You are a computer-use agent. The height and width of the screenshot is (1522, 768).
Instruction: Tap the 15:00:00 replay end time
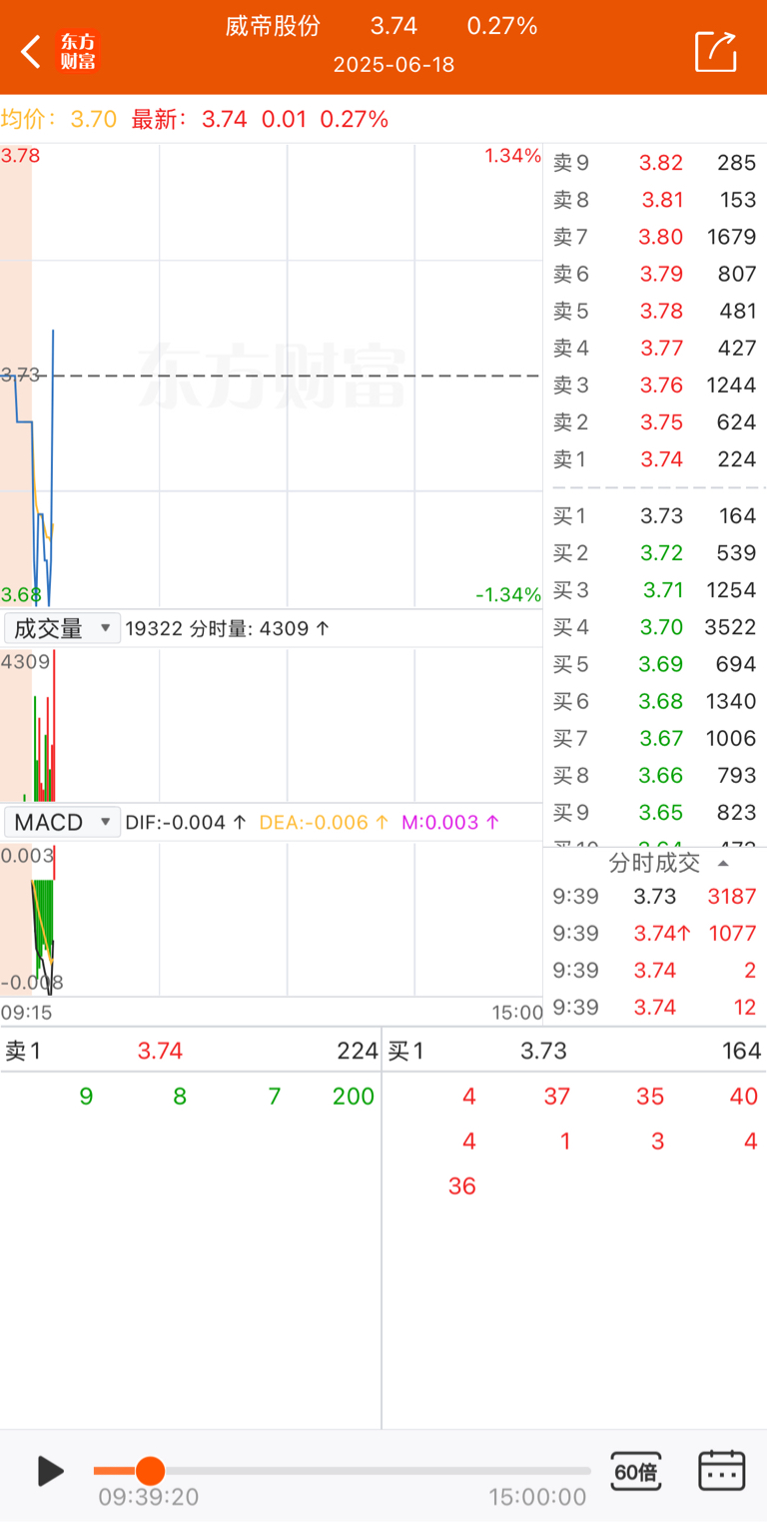pyautogui.click(x=537, y=1497)
